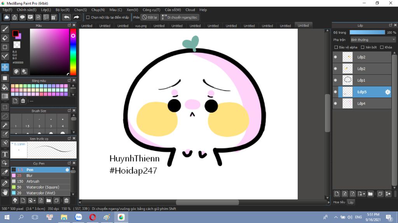Click Di chuyển ngang/dọc button

click(180, 17)
